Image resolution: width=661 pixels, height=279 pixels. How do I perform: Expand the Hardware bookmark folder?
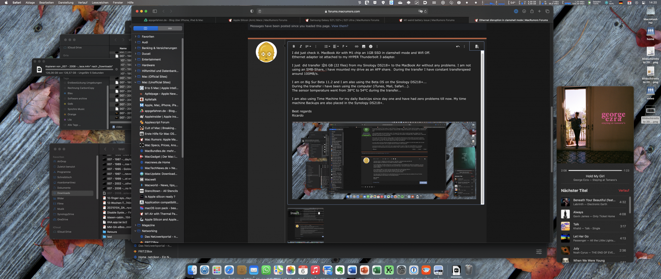(x=136, y=65)
